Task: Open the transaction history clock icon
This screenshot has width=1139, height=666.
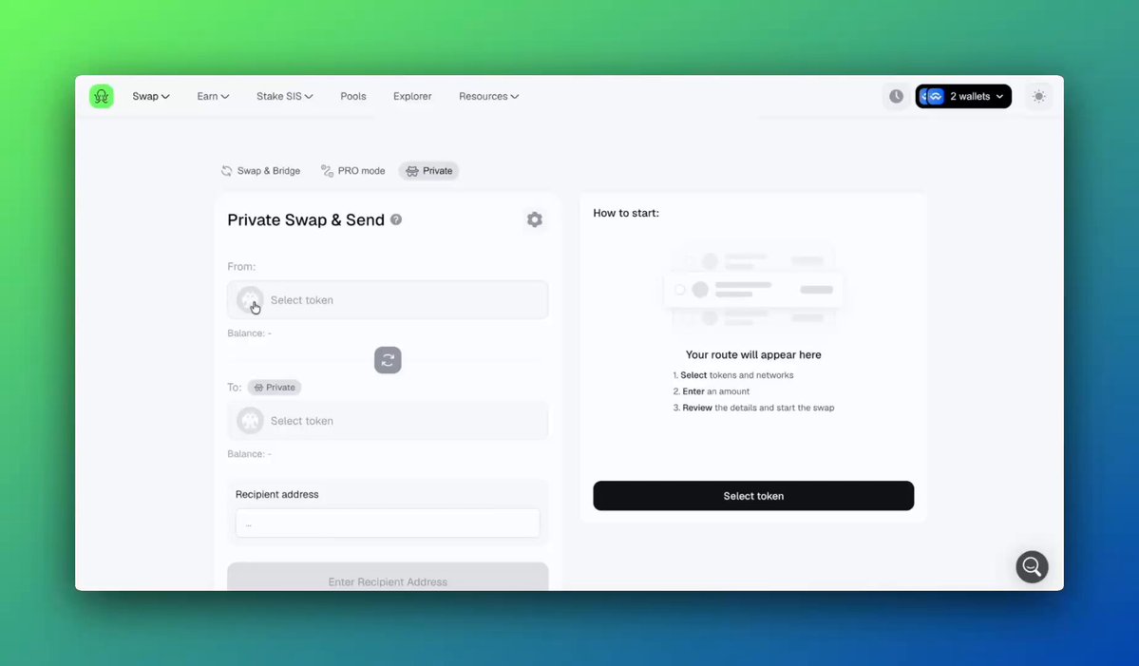Action: tap(897, 96)
